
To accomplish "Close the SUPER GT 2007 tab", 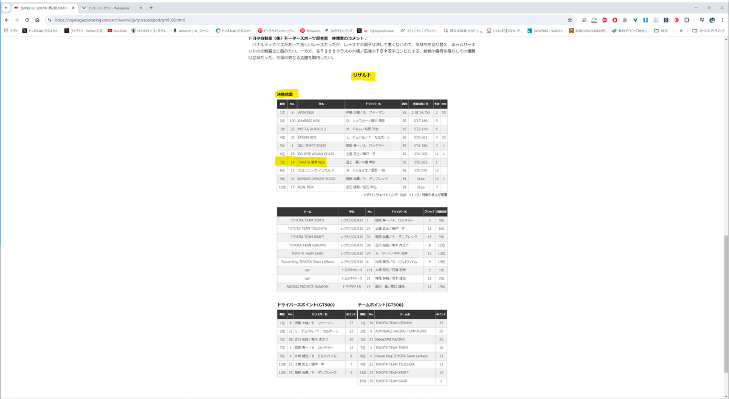I will coord(72,8).
